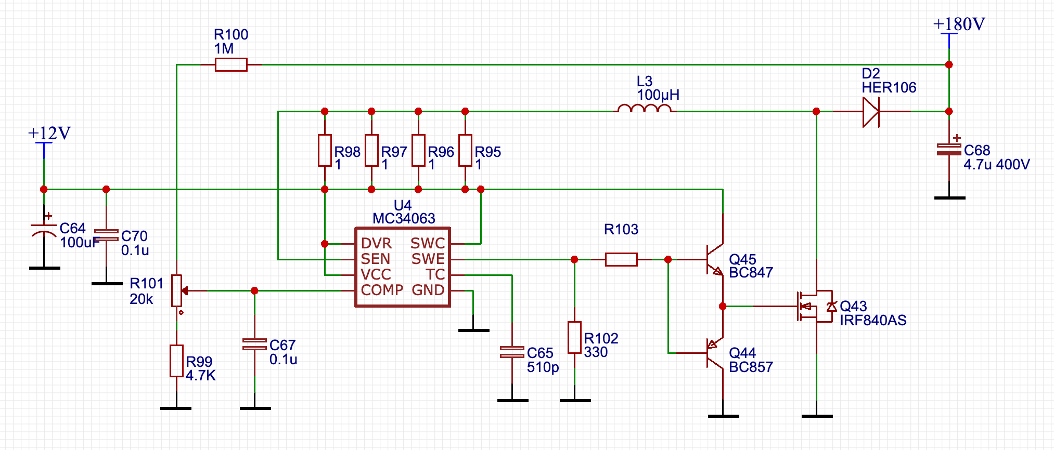Select the C68 4.7u 400V capacitor

(949, 149)
